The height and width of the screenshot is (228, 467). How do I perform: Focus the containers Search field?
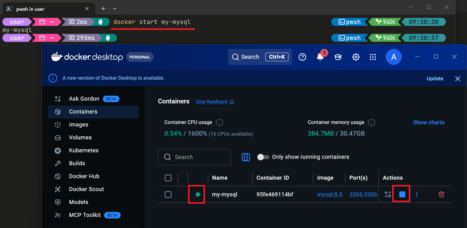point(195,157)
